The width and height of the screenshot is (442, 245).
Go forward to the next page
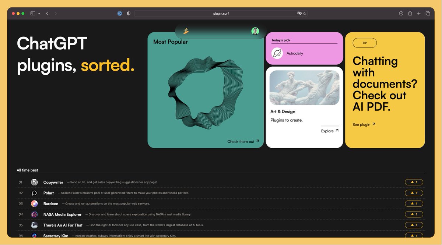[56, 13]
